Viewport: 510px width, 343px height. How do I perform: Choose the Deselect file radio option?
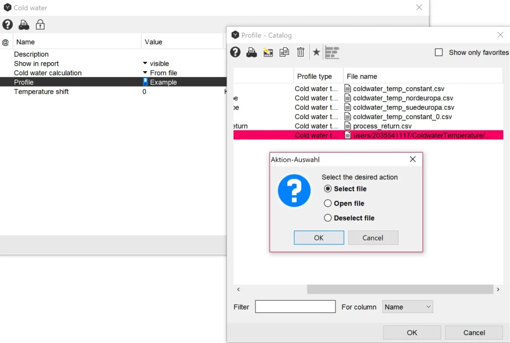click(x=328, y=218)
